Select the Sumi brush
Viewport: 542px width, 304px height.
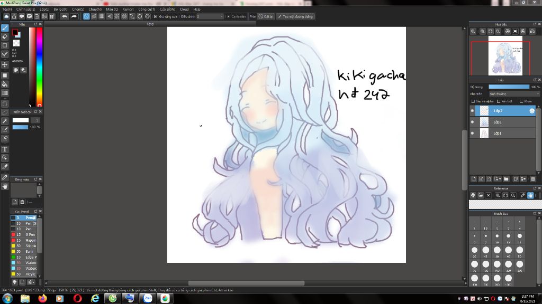(x=24, y=252)
